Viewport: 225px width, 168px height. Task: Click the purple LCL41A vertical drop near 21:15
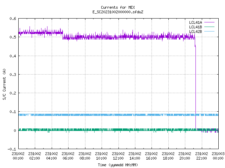pyautogui.click(x=195, y=87)
